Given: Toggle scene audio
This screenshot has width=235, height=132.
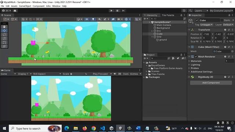Looking at the screenshot, I should (x=100, y=19).
